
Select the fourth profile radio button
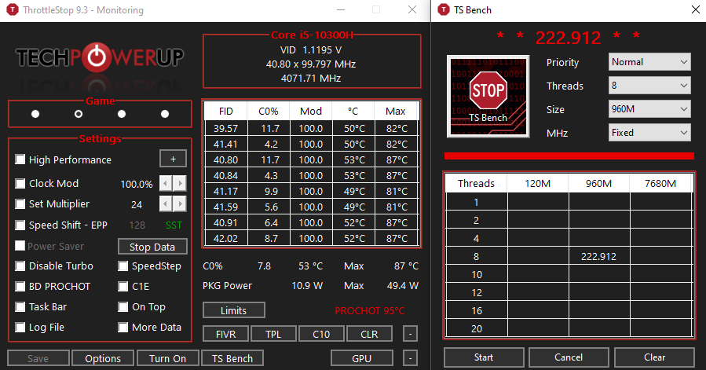165,114
